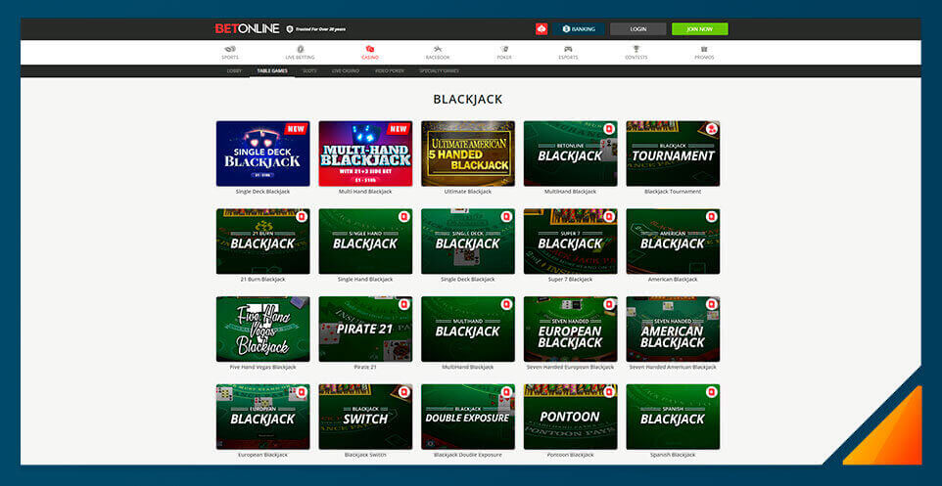
Task: Click red card badge on Pirate 21 tile
Action: pyautogui.click(x=404, y=304)
